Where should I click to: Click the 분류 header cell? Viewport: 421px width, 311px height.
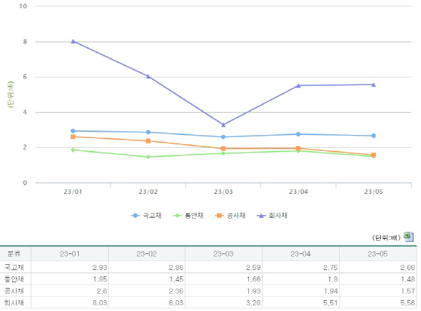15,254
